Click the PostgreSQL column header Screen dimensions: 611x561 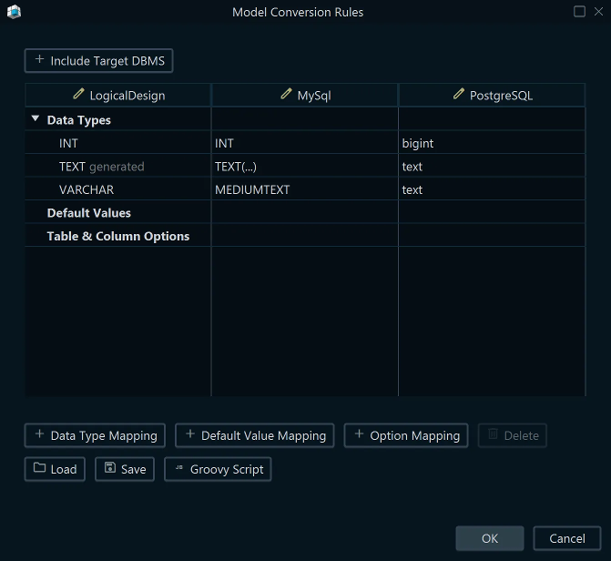point(492,95)
